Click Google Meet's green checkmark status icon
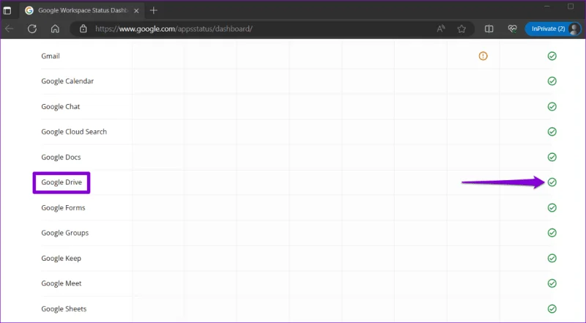 [x=552, y=283]
